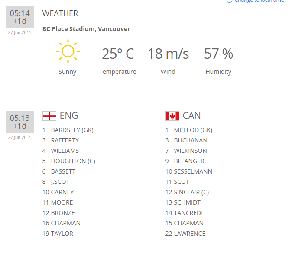Viewport: 292px width, 256px height.
Task: Click England player 12 BRONZE
Action: pyautogui.click(x=62, y=213)
